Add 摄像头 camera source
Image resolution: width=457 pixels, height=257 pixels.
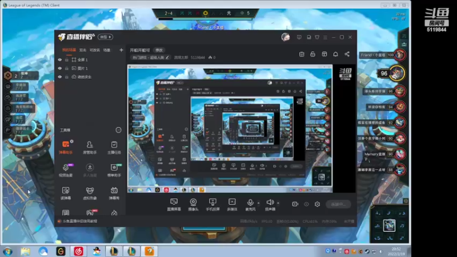(x=193, y=204)
